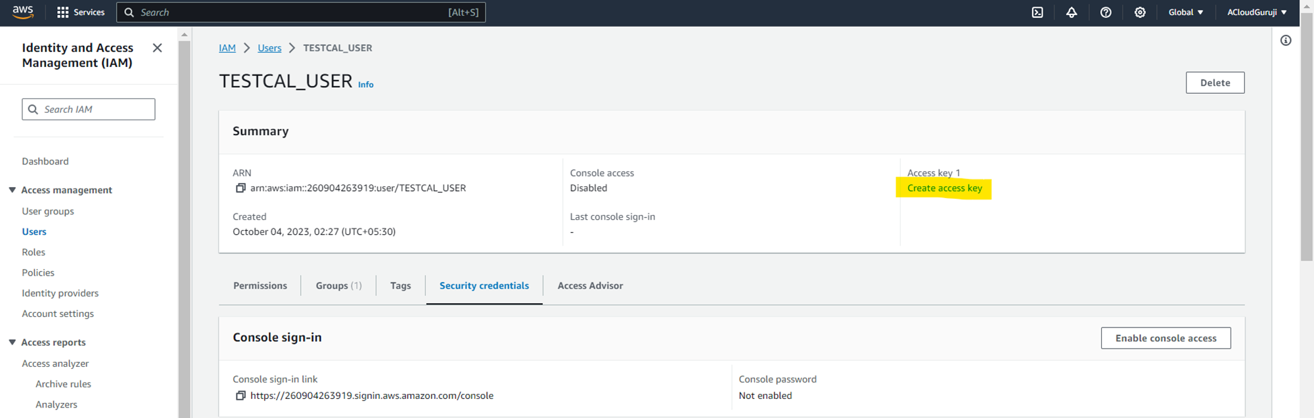Viewport: 1314px width, 418px height.
Task: Copy the console sign-in link icon
Action: (x=240, y=396)
